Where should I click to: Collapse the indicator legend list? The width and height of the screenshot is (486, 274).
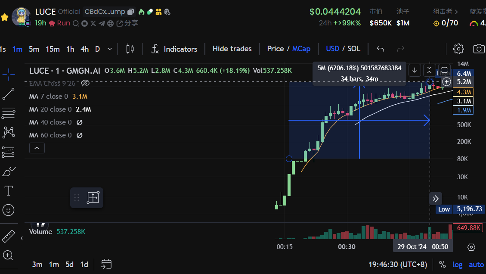(37, 148)
